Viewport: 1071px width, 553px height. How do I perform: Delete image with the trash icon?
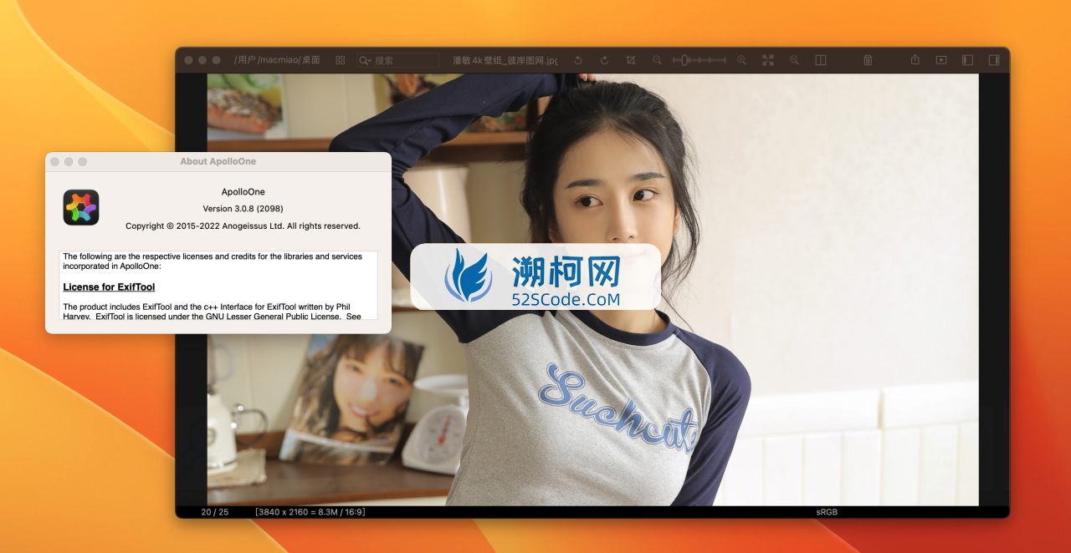(x=868, y=60)
